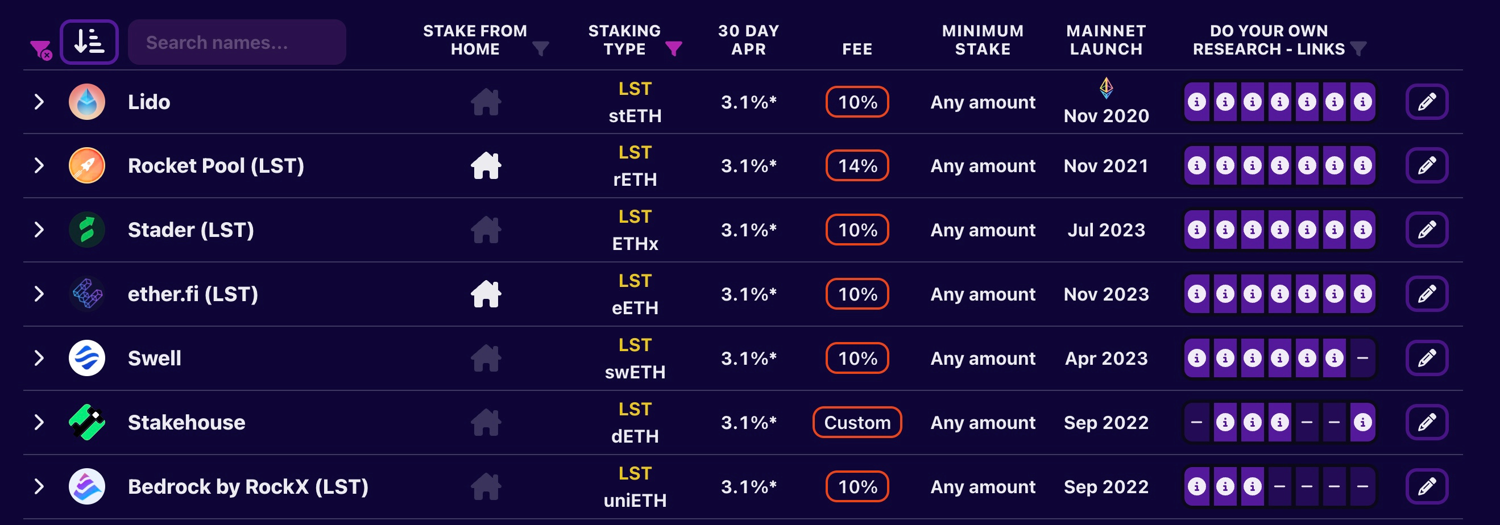Clear all filters with the funnel icon
Image resolution: width=1500 pixels, height=525 pixels.
point(41,50)
